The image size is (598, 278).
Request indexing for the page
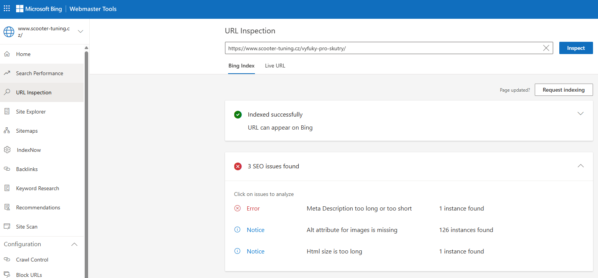click(563, 90)
